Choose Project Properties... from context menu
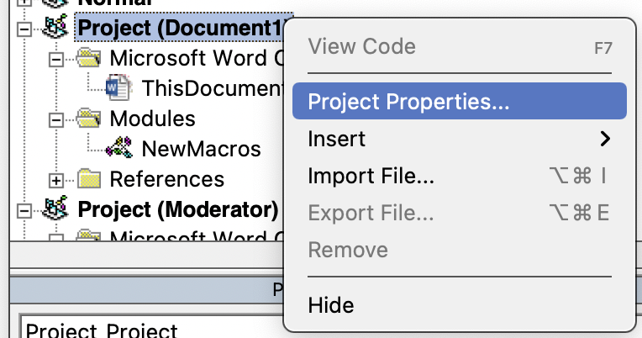The image size is (642, 338). [460, 101]
